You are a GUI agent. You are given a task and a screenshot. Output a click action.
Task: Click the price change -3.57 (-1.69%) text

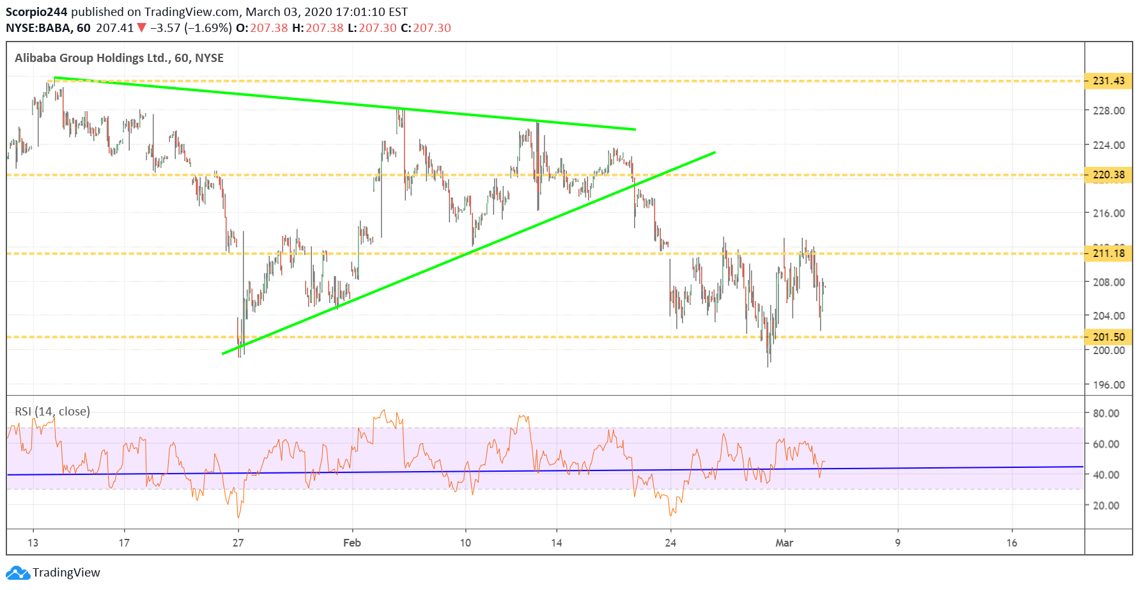(191, 28)
